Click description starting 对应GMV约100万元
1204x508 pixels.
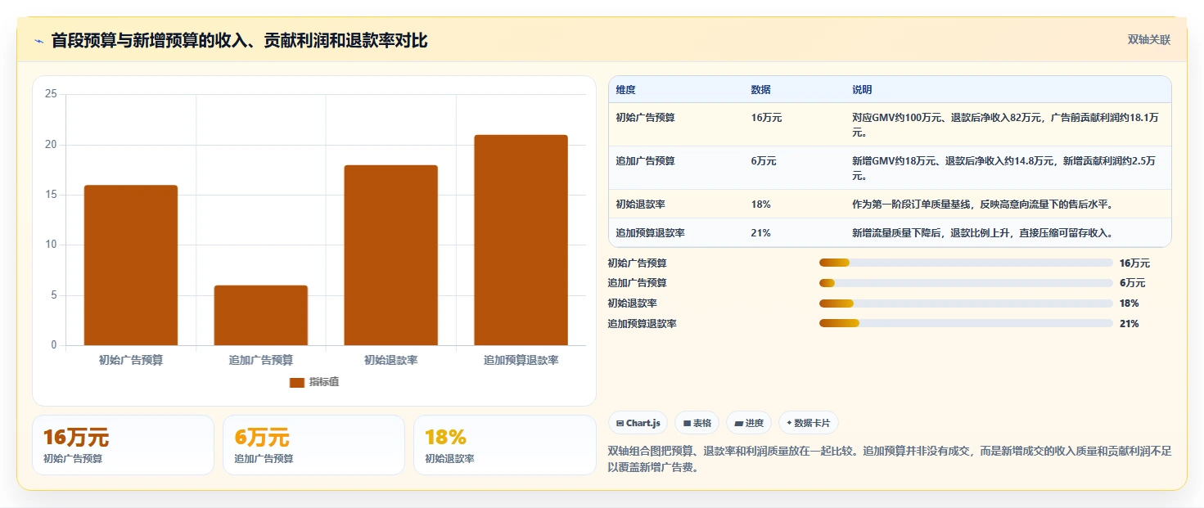point(1005,125)
